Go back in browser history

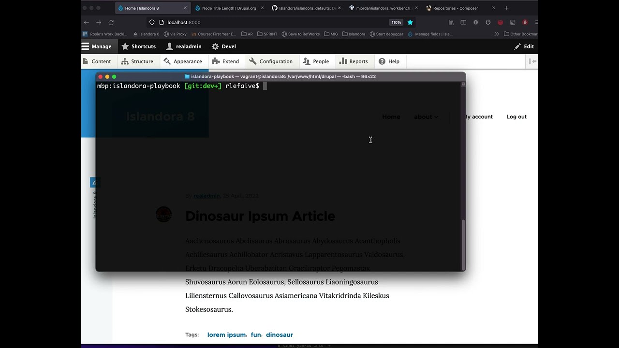(x=86, y=22)
